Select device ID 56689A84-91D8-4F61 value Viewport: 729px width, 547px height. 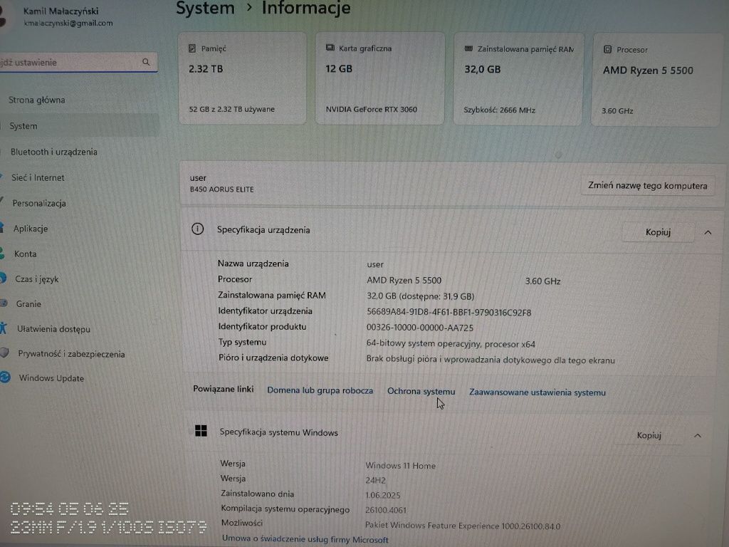(449, 313)
